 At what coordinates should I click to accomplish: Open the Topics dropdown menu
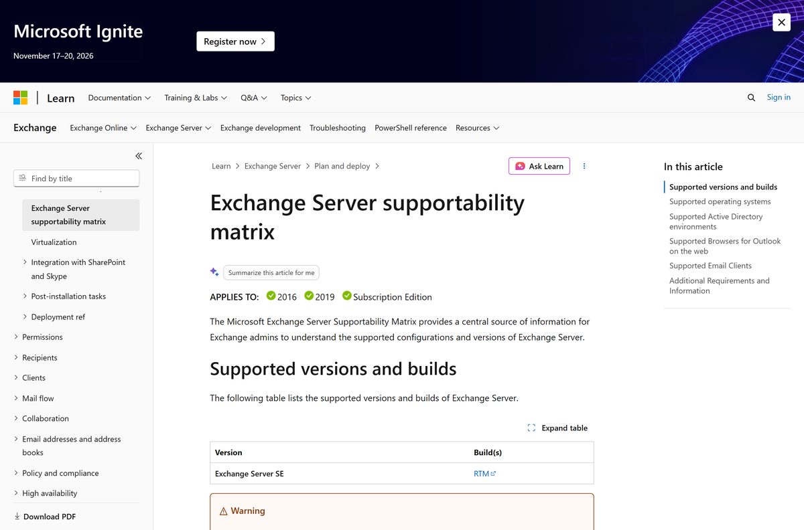point(296,98)
